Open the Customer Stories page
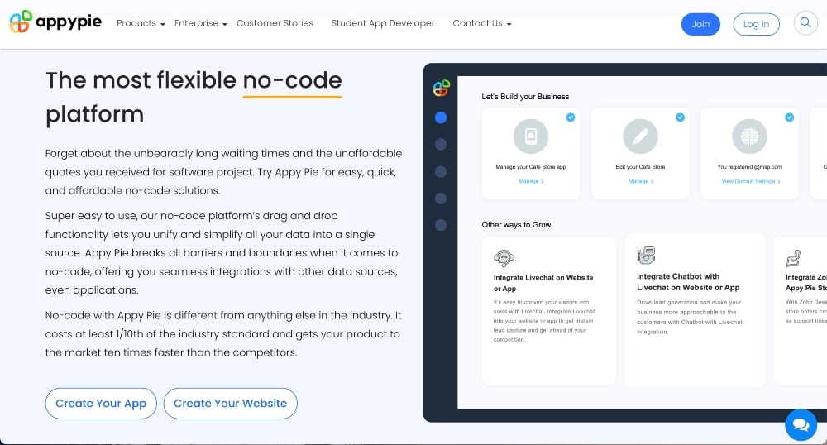The width and height of the screenshot is (827, 445). 275,23
